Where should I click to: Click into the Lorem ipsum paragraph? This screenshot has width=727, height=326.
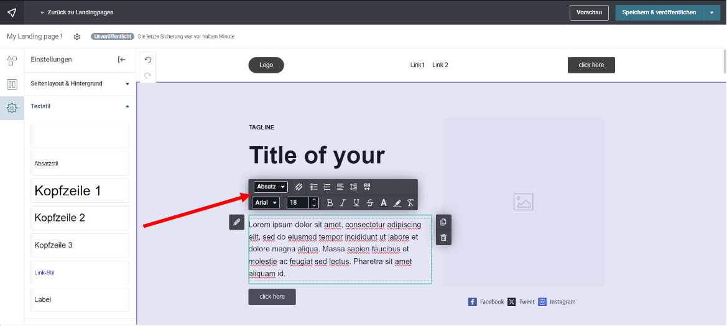(x=340, y=249)
